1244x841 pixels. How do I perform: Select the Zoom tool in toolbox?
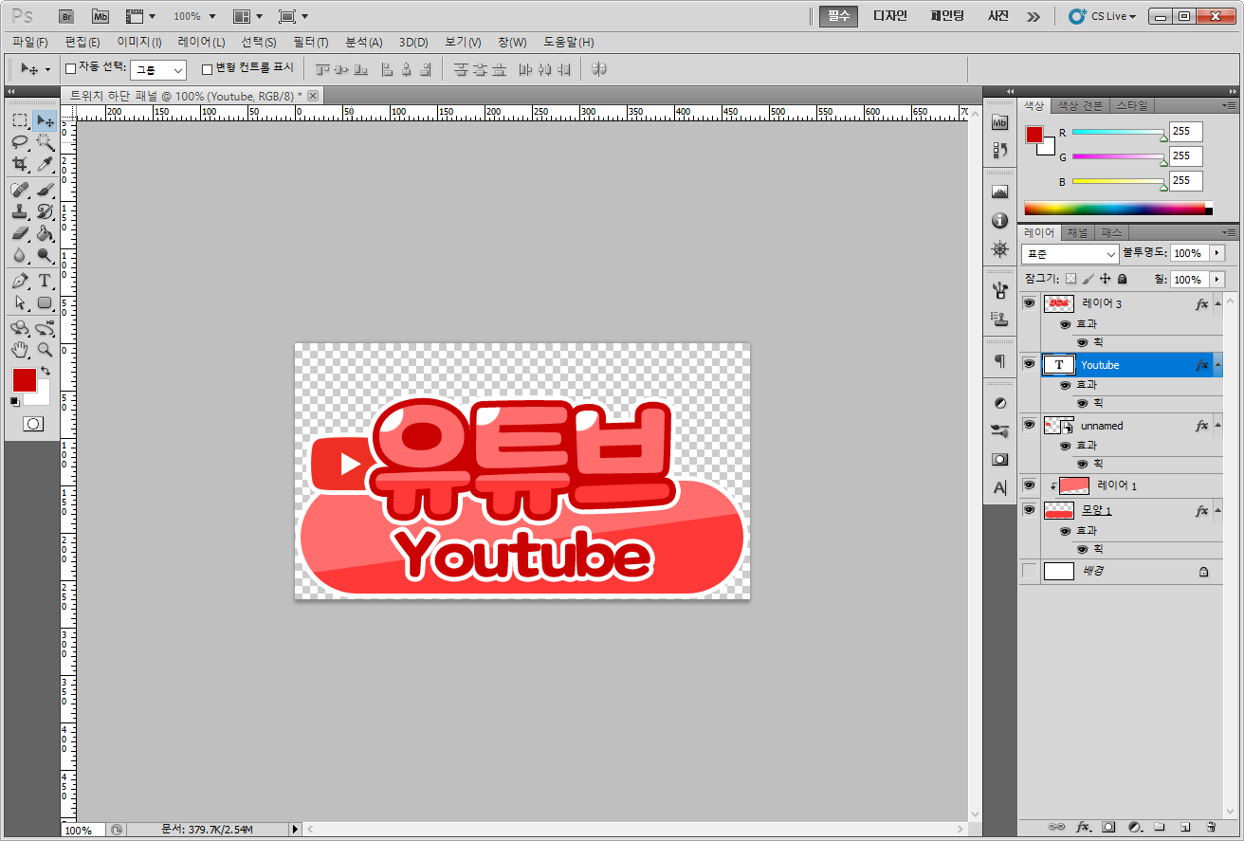45,349
